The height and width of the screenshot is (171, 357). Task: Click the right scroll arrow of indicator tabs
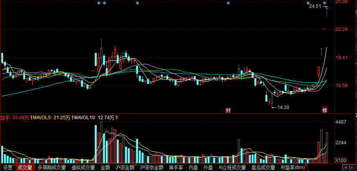pos(351,168)
